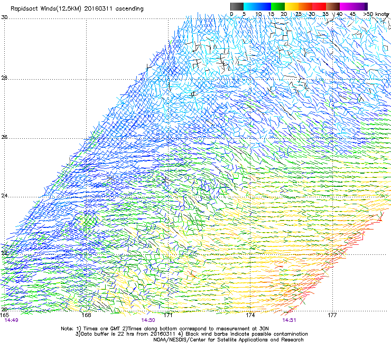The height and width of the screenshot is (343, 391).
Task: Click the longitude 168 axis label
Action: pyautogui.click(x=86, y=315)
